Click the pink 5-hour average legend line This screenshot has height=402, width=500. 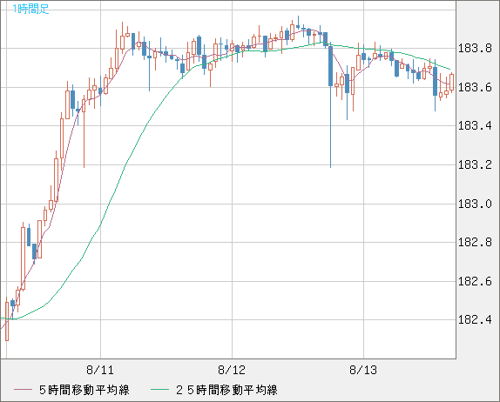[x=23, y=390]
